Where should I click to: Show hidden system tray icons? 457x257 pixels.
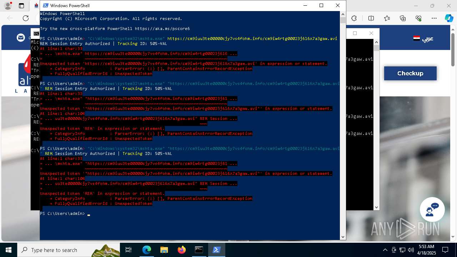tap(385, 250)
